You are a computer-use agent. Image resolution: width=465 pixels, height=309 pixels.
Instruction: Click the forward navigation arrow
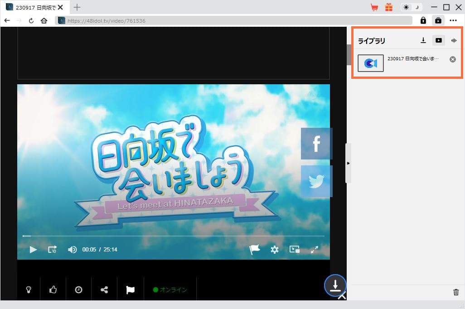(x=19, y=21)
